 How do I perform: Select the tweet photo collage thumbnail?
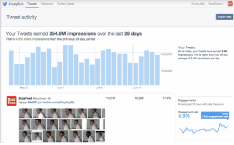[63, 124]
